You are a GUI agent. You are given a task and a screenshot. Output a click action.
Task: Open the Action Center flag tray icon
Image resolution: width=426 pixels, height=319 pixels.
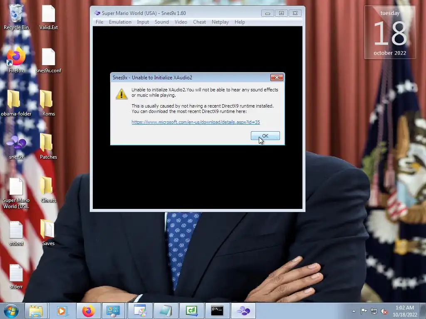[x=364, y=311]
